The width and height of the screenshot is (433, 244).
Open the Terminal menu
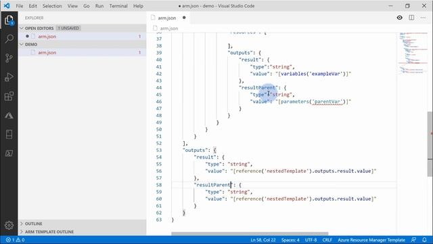point(118,6)
